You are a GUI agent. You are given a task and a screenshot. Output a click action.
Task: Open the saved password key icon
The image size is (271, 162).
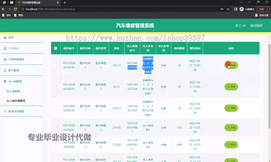[222, 9]
